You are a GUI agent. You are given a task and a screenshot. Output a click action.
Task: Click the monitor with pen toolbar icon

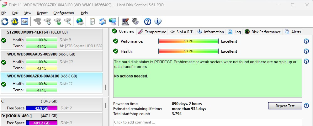(125, 22)
